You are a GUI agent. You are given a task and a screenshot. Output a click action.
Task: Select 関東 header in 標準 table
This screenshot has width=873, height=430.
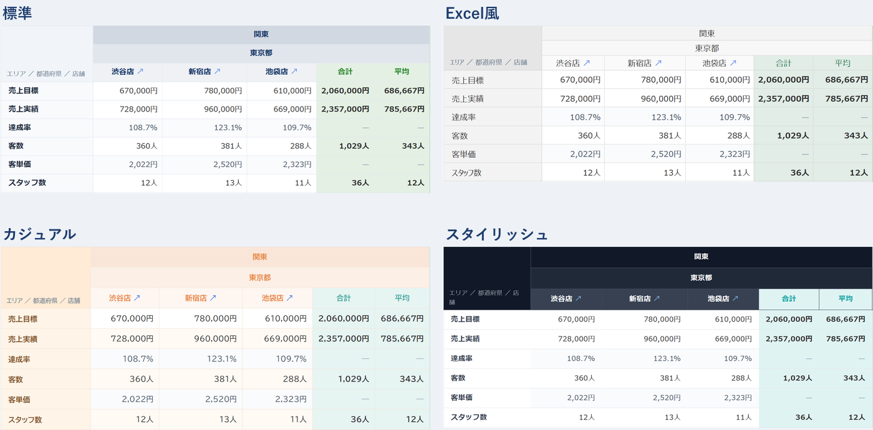coord(261,34)
